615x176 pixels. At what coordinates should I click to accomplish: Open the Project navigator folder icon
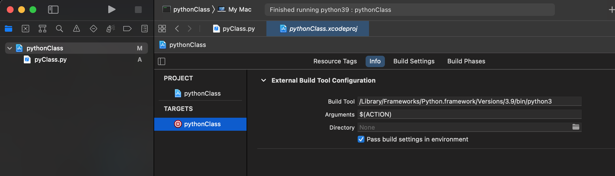pyautogui.click(x=9, y=29)
